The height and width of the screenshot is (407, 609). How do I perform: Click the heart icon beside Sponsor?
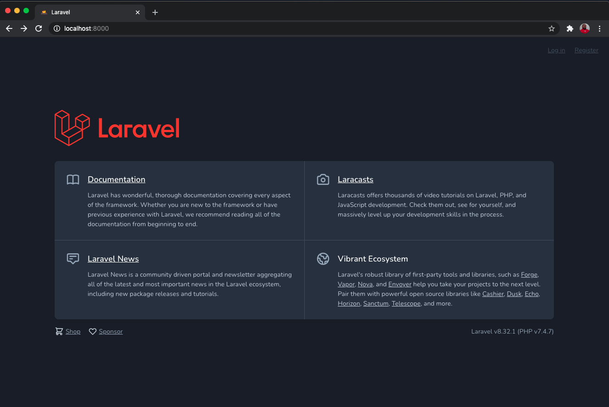pos(93,331)
